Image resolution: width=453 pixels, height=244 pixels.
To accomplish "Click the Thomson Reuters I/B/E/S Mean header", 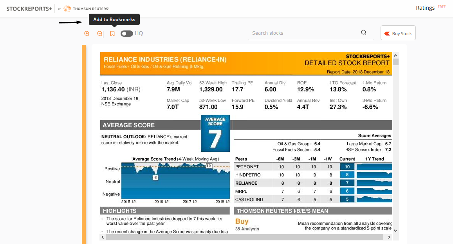I will point(313,211).
